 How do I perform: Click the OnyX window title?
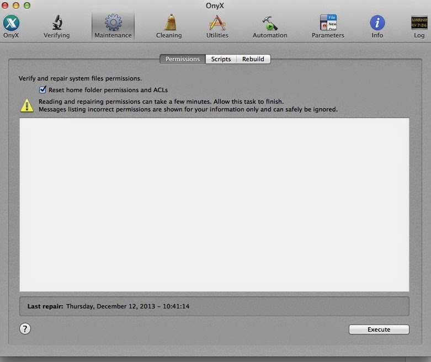pos(215,6)
